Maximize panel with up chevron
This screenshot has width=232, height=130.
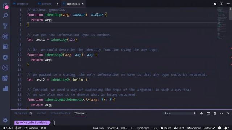point(221,113)
